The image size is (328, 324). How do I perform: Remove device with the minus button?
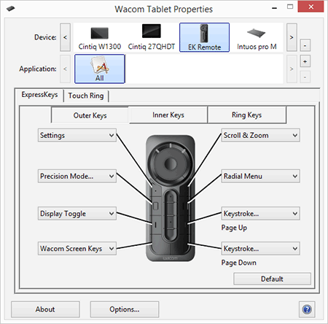pos(305,45)
